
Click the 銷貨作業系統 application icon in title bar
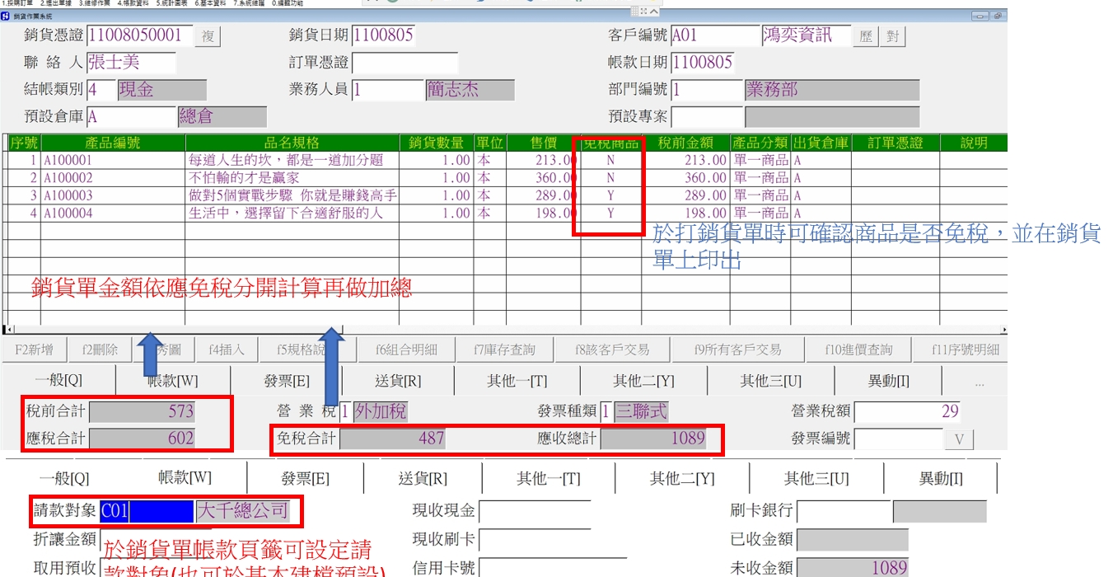6,16
